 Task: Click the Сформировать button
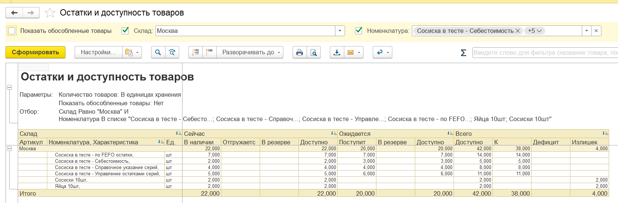pyautogui.click(x=35, y=52)
